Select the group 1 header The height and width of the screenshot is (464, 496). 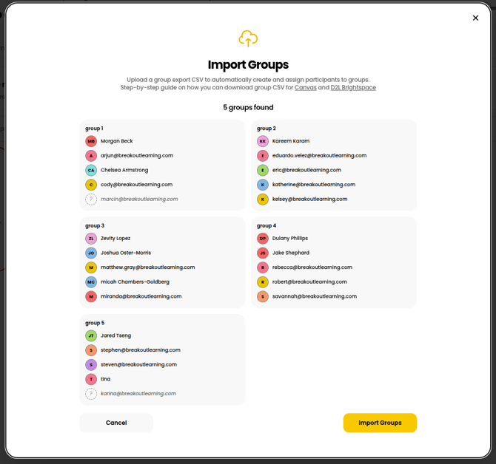pyautogui.click(x=94, y=129)
